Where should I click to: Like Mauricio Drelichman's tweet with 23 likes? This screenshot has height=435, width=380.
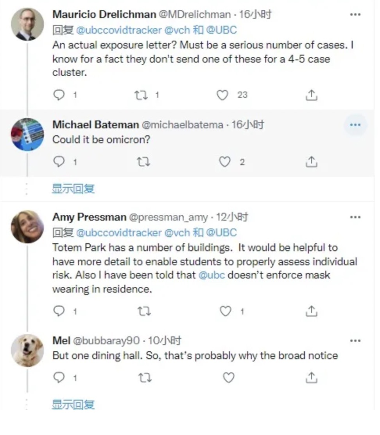tap(222, 95)
